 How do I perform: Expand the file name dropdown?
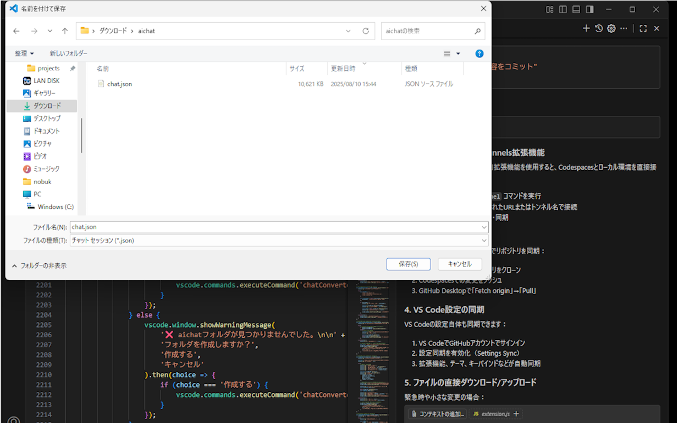point(484,227)
